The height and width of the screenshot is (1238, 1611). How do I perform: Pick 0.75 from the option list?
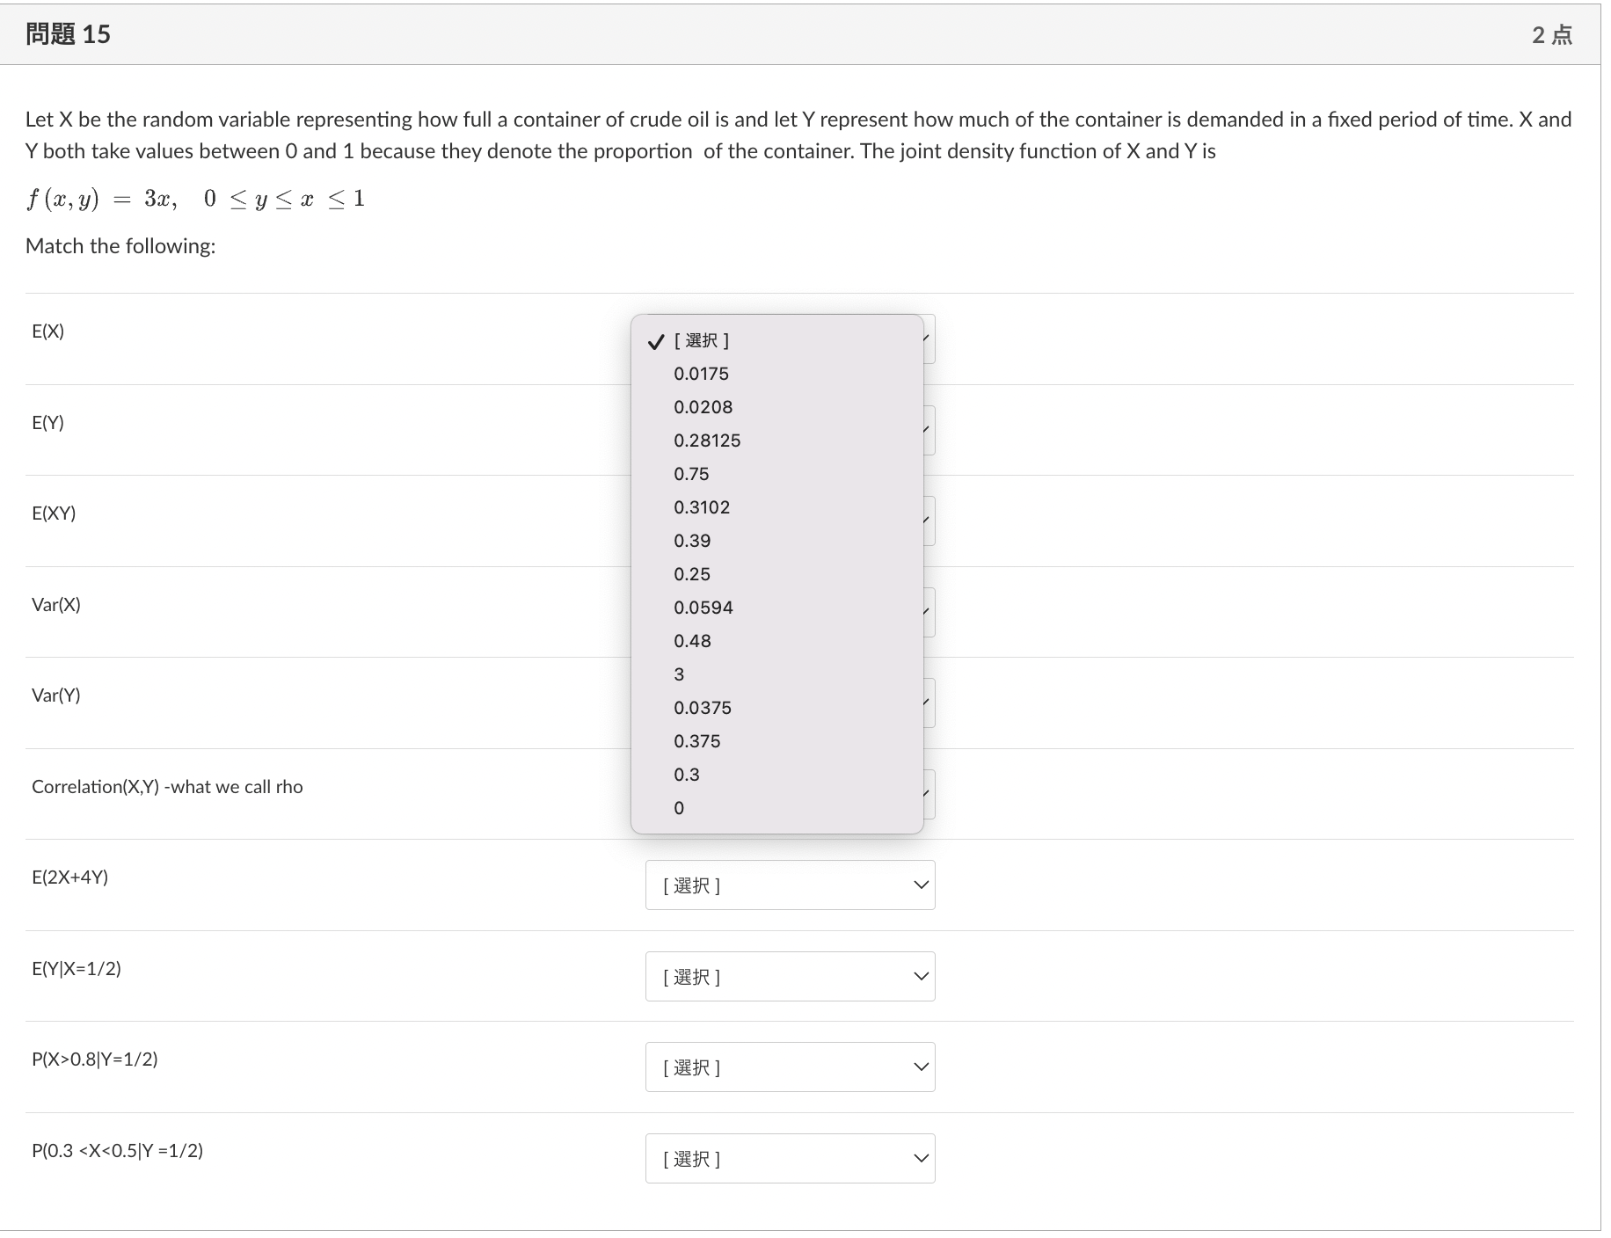pyautogui.click(x=693, y=473)
